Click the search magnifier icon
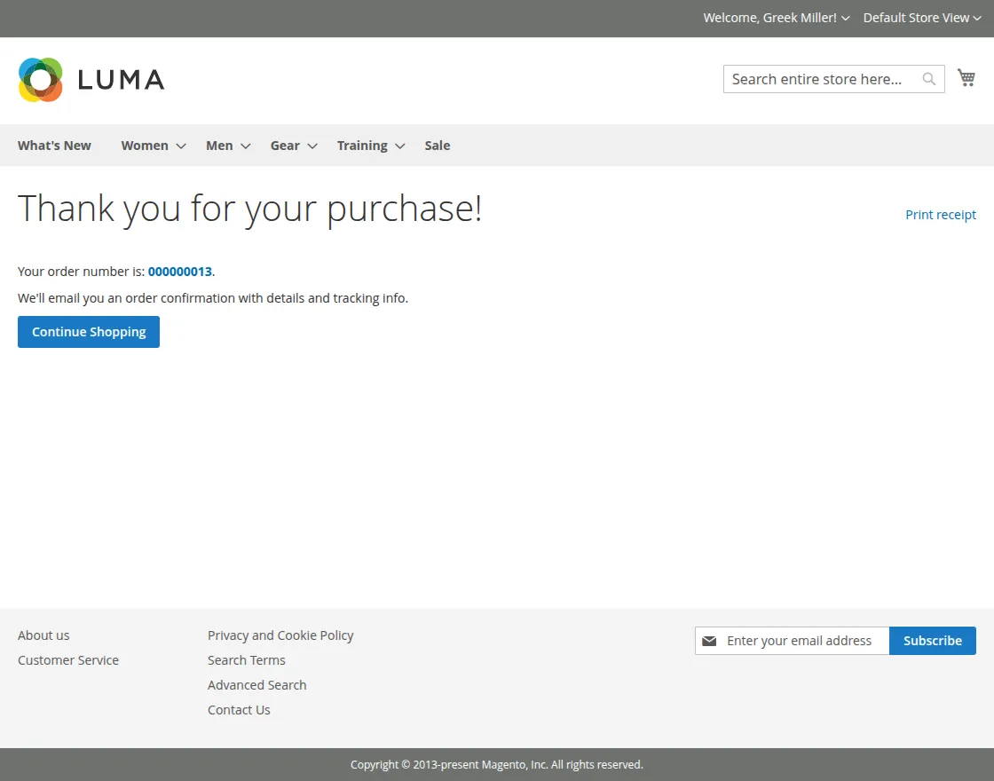Image resolution: width=994 pixels, height=781 pixels. coord(928,79)
